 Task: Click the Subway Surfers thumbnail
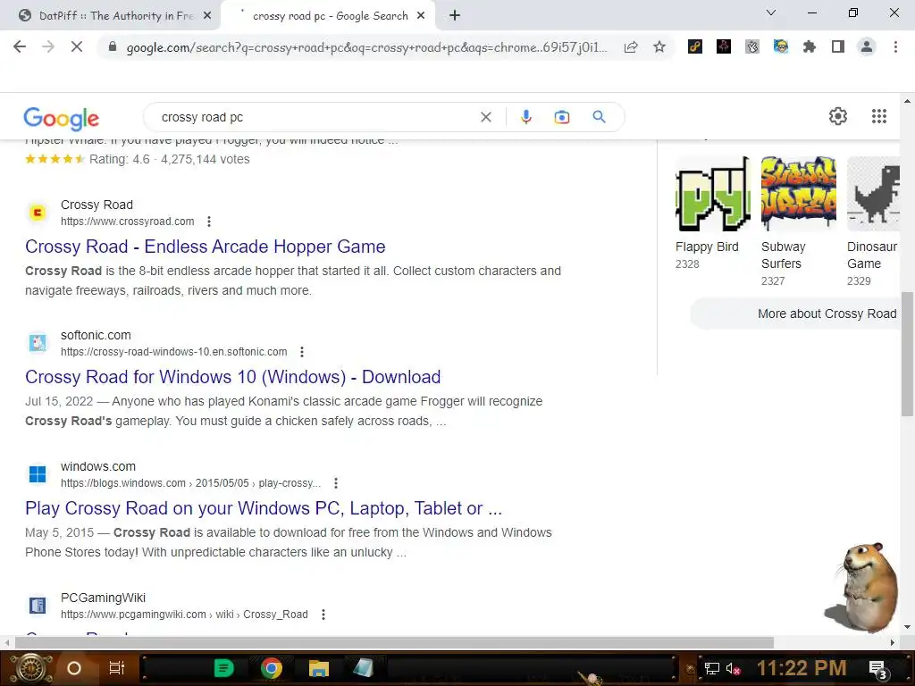(798, 194)
